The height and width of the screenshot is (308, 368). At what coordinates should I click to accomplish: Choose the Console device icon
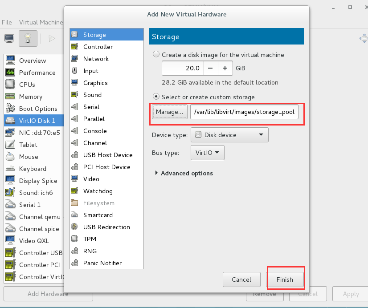point(75,131)
